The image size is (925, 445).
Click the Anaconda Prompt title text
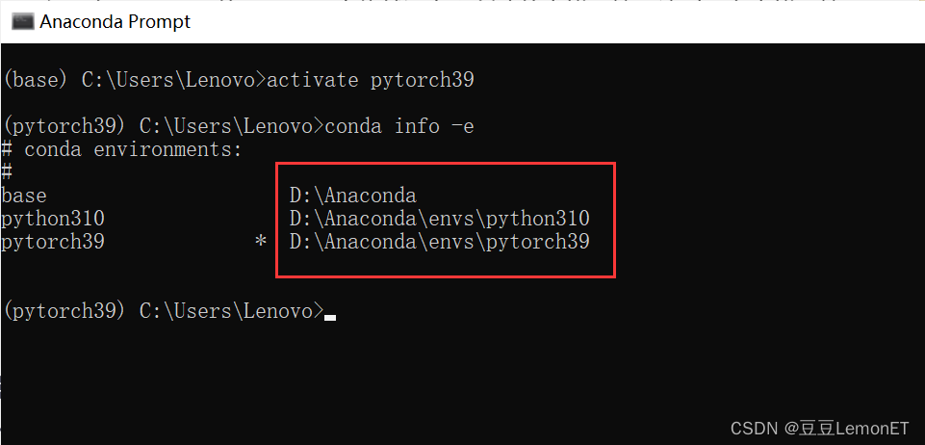[116, 22]
